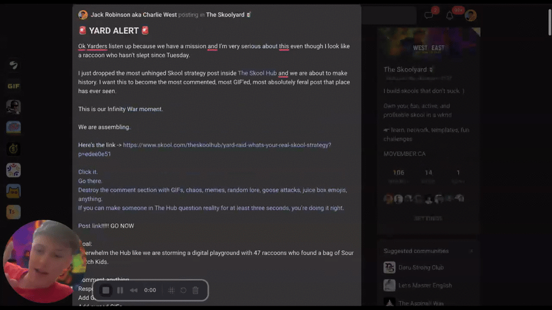This screenshot has width=552, height=310.
Task: Open The Skool Hub link
Action: (x=257, y=73)
